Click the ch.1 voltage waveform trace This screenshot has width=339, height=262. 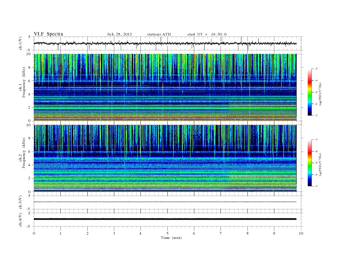[x=165, y=43]
